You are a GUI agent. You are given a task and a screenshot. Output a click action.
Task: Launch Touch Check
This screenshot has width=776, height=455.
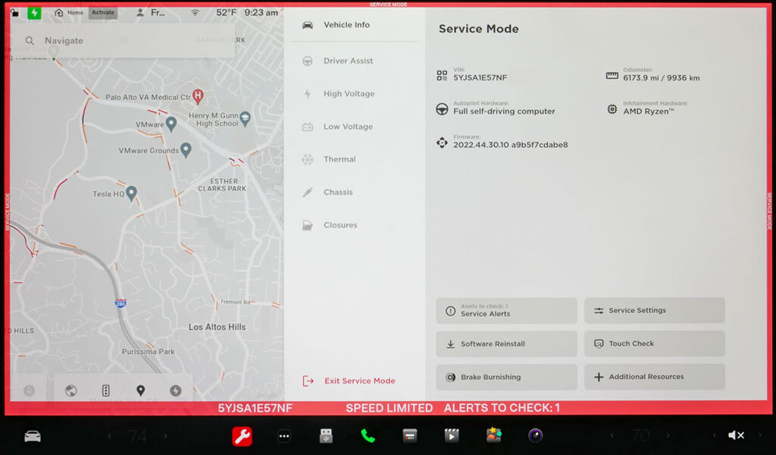[654, 344]
